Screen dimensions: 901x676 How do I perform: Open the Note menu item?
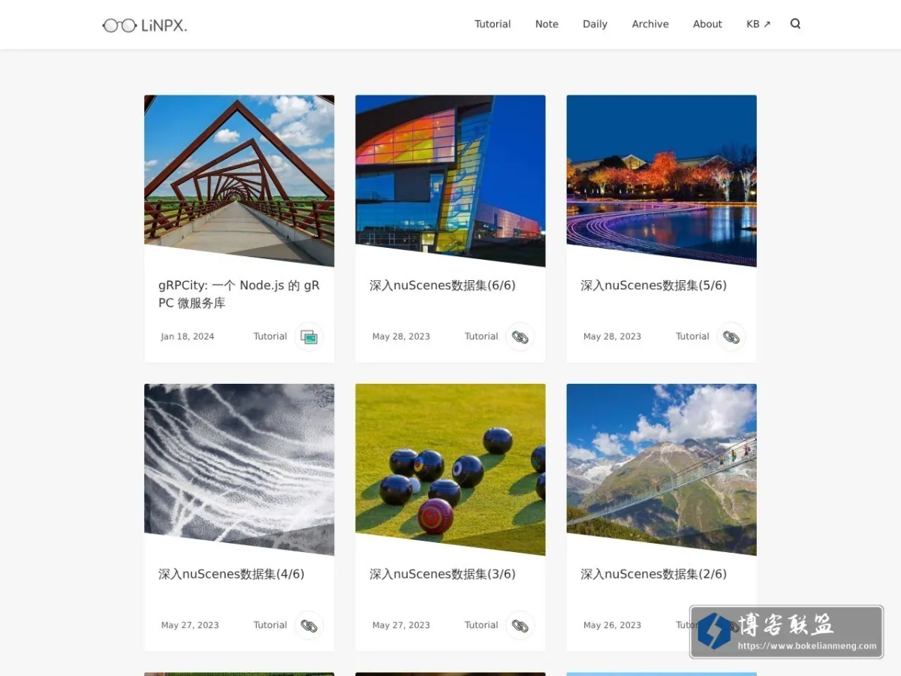(547, 24)
